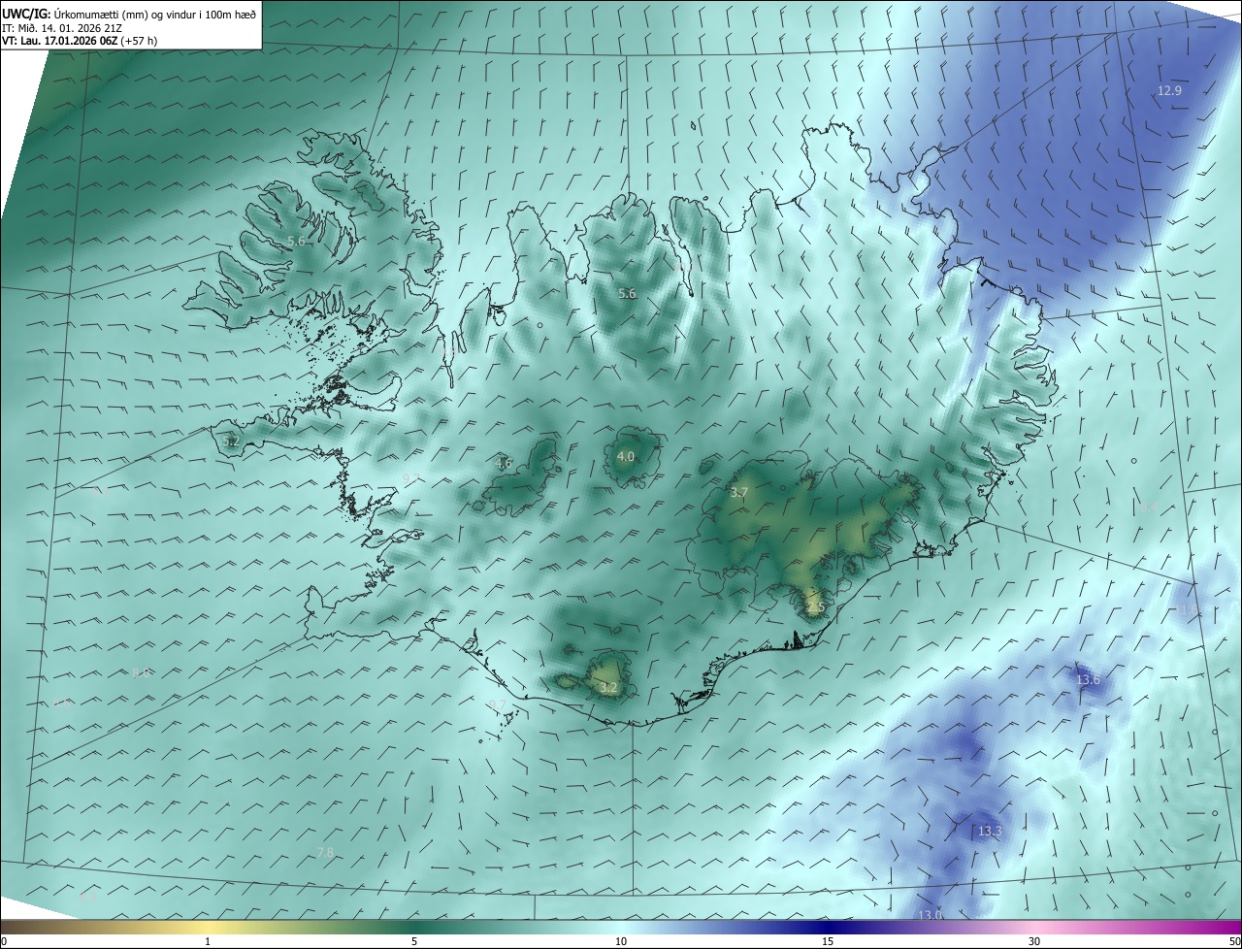The image size is (1242, 949).
Task: Click the valid time line 'VT: Lau. 17.01.2026 06Z (+57 h)'
Action: click(x=80, y=41)
